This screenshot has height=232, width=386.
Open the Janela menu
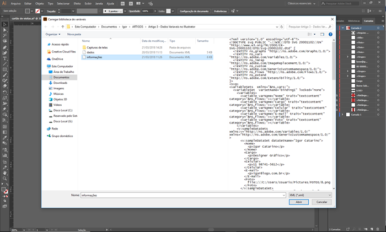(x=99, y=3)
